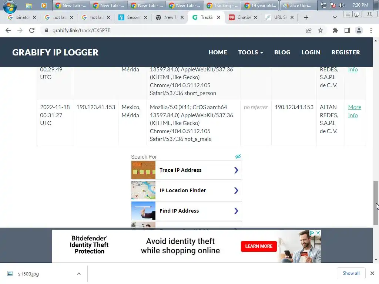The height and width of the screenshot is (284, 379).
Task: Click the scrollbar down arrow
Action: point(376,260)
